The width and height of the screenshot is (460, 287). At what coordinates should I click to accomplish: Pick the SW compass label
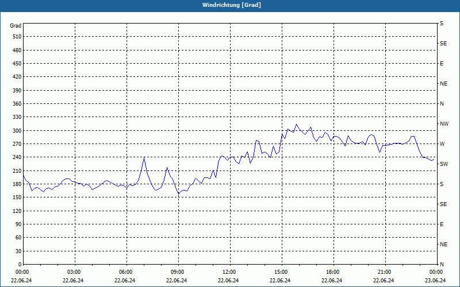point(444,164)
